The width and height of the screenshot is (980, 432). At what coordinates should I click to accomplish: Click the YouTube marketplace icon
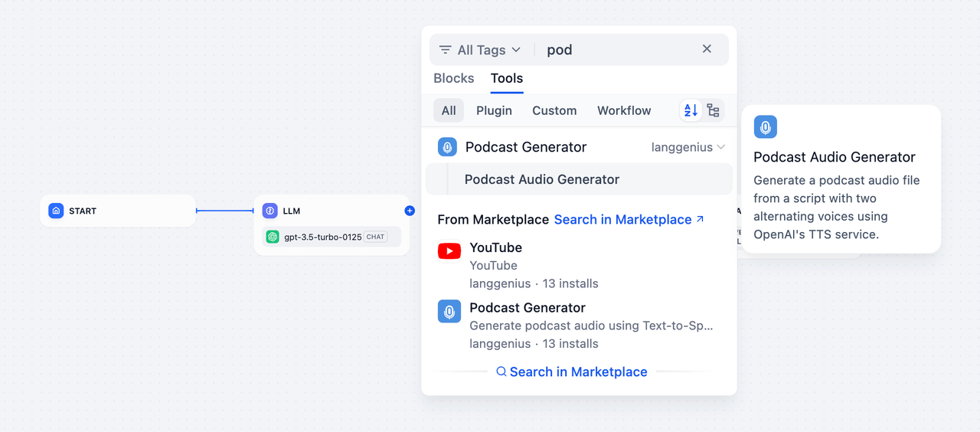pos(449,250)
